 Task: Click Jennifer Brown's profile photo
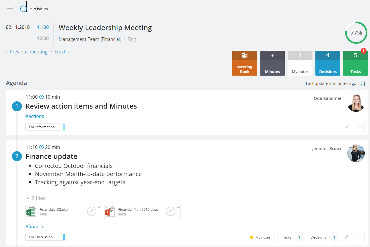[x=356, y=153]
